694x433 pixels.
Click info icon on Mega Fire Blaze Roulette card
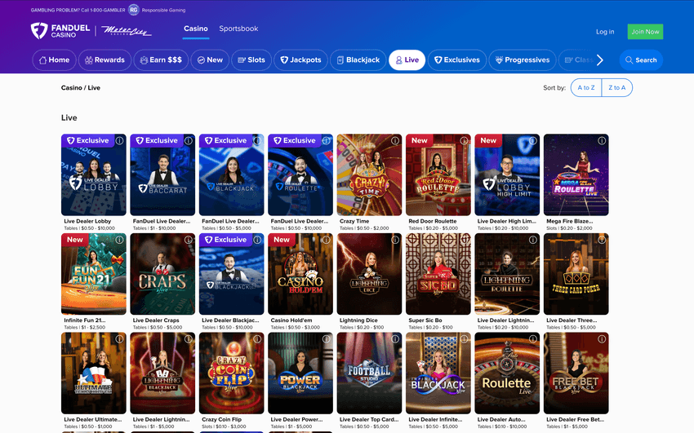click(602, 140)
